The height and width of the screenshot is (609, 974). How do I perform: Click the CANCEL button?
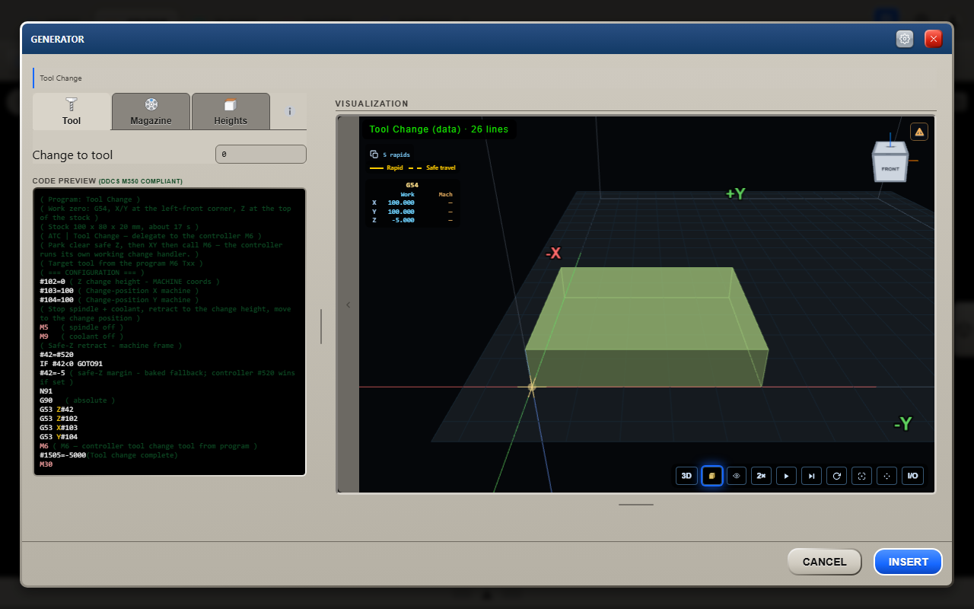coord(824,562)
